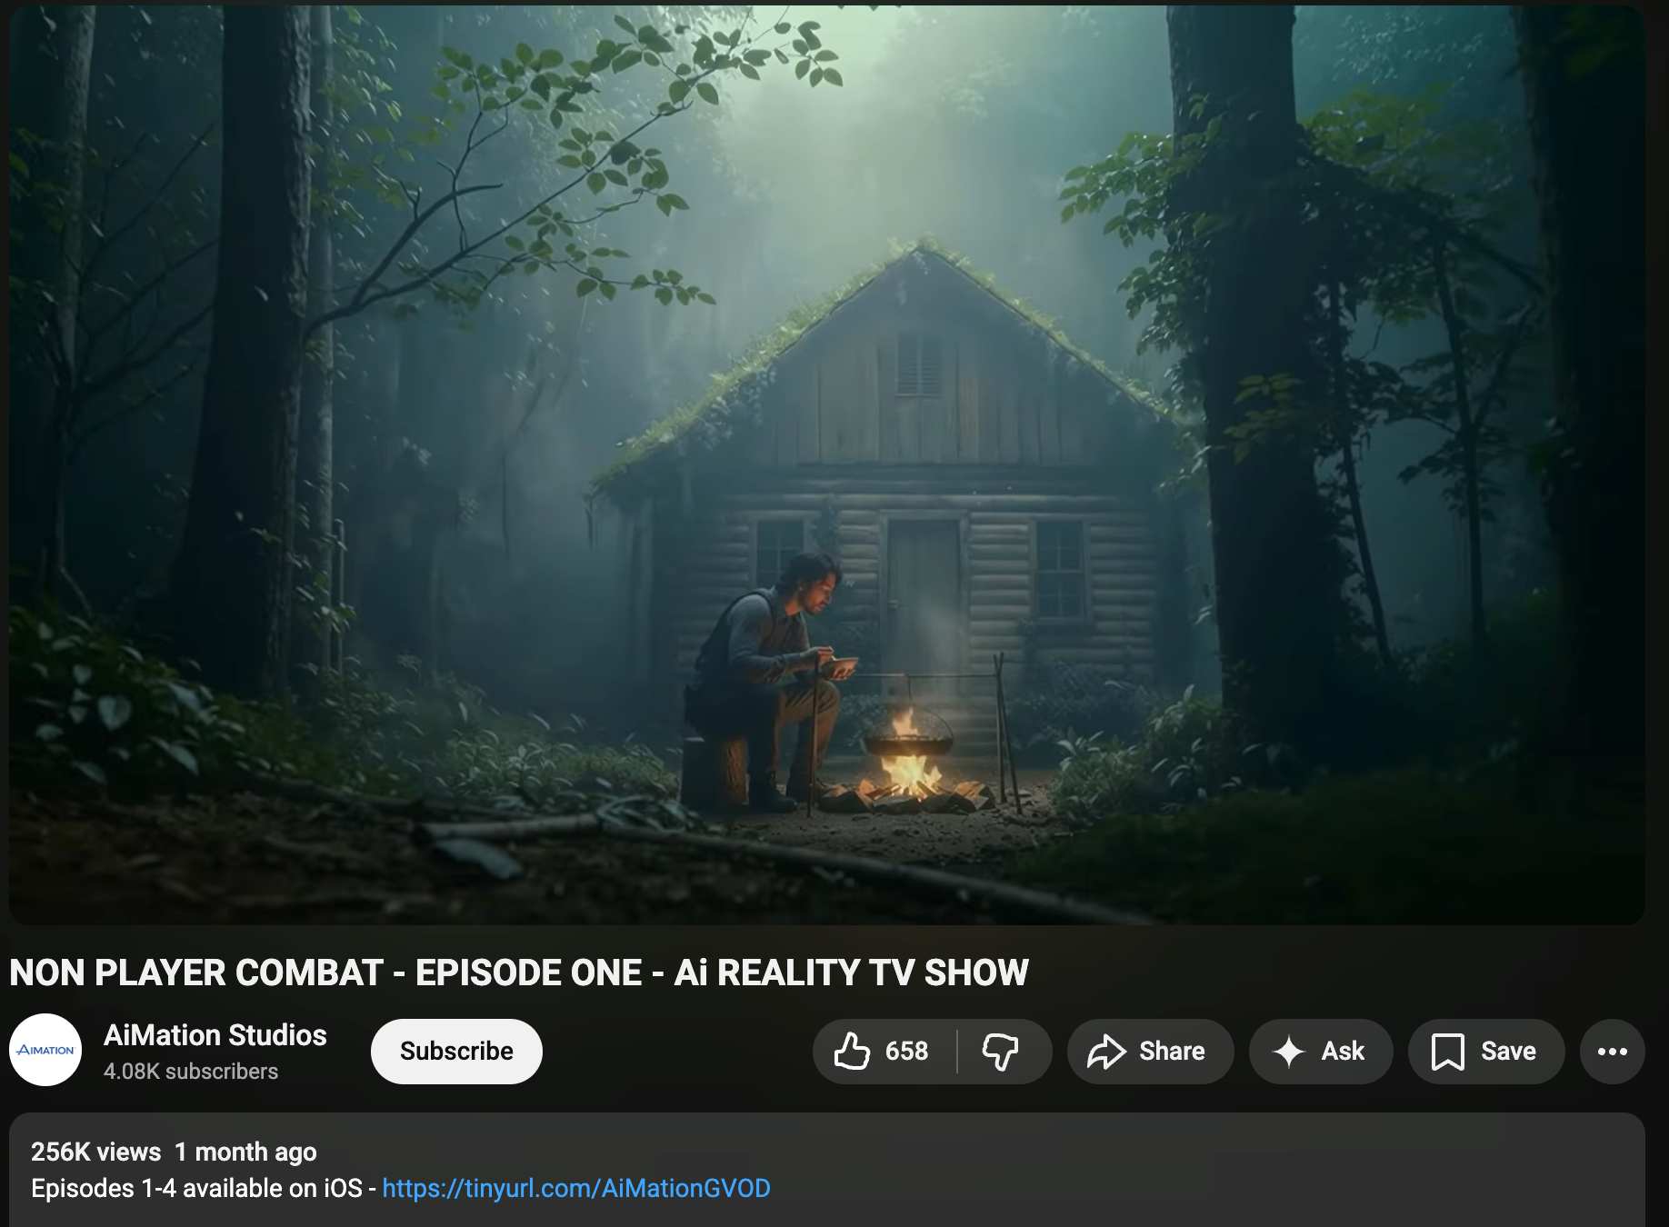The width and height of the screenshot is (1669, 1227).
Task: Open the tinyurl.com/AiMationGVOD link
Action: click(x=575, y=1188)
